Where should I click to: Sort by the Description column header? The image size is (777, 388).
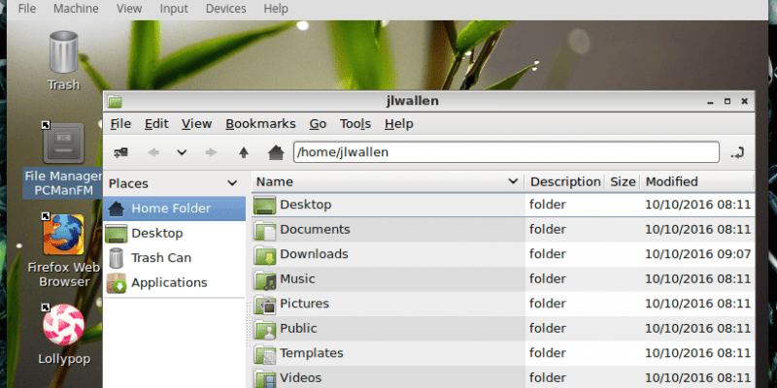(565, 181)
